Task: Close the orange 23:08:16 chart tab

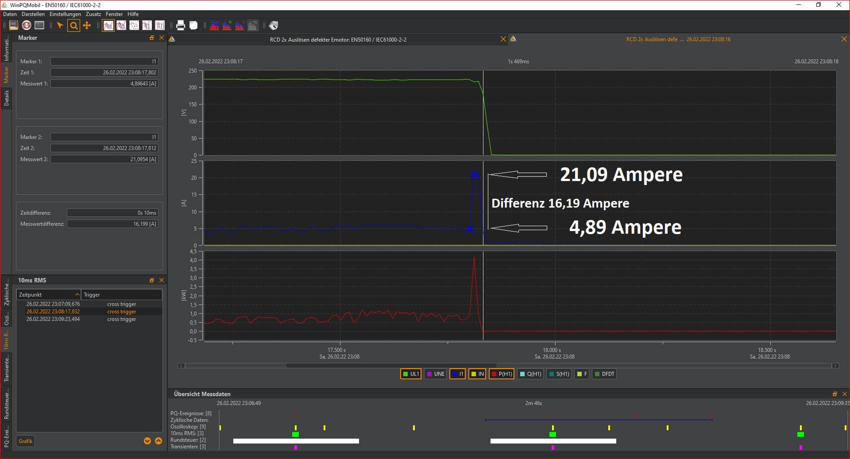Action: [x=844, y=39]
